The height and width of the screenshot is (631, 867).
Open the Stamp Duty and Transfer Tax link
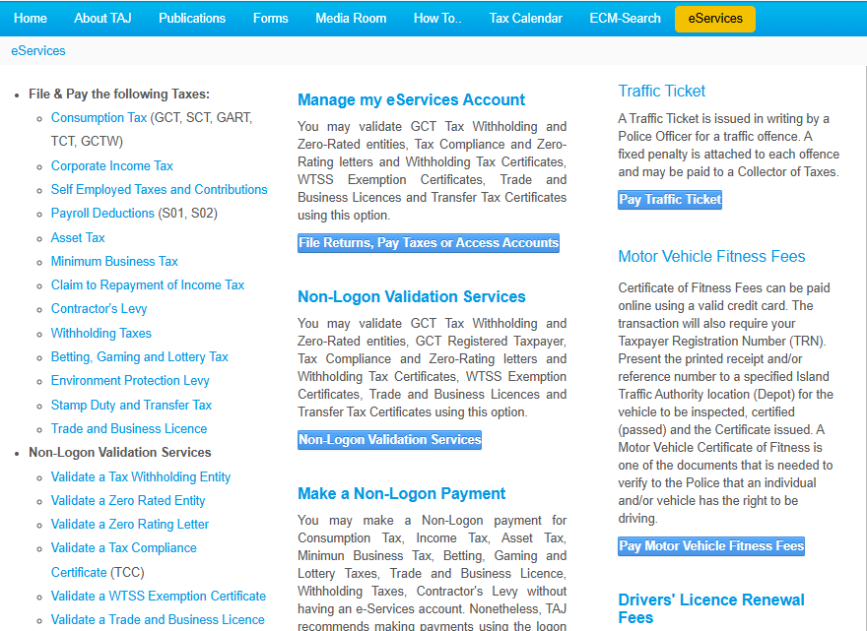pos(131,406)
